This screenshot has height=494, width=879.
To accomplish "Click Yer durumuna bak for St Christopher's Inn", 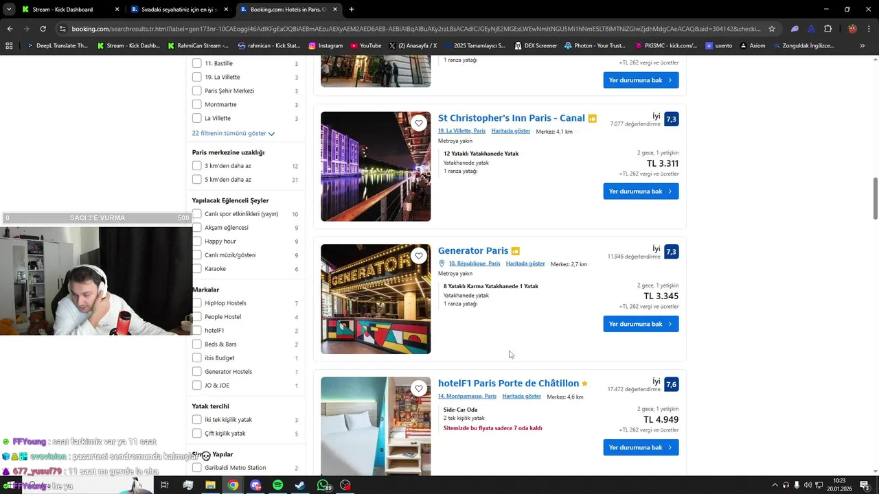I will (641, 191).
